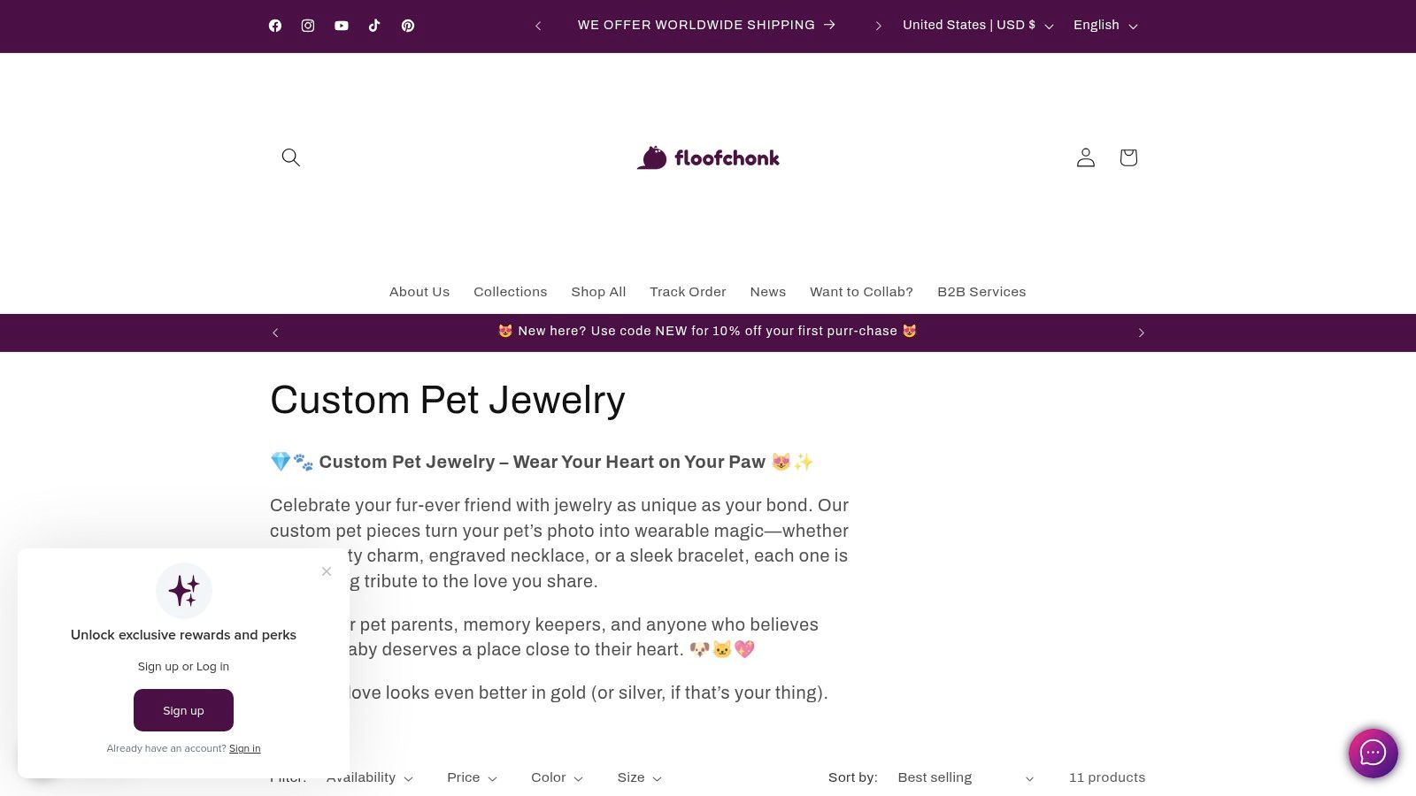
Task: Open the Instagram social icon
Action: click(308, 25)
